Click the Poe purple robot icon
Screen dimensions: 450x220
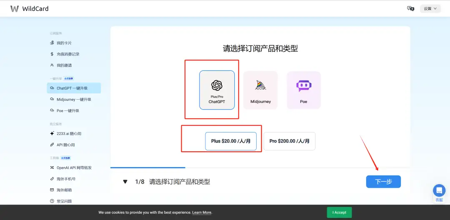[x=304, y=86]
